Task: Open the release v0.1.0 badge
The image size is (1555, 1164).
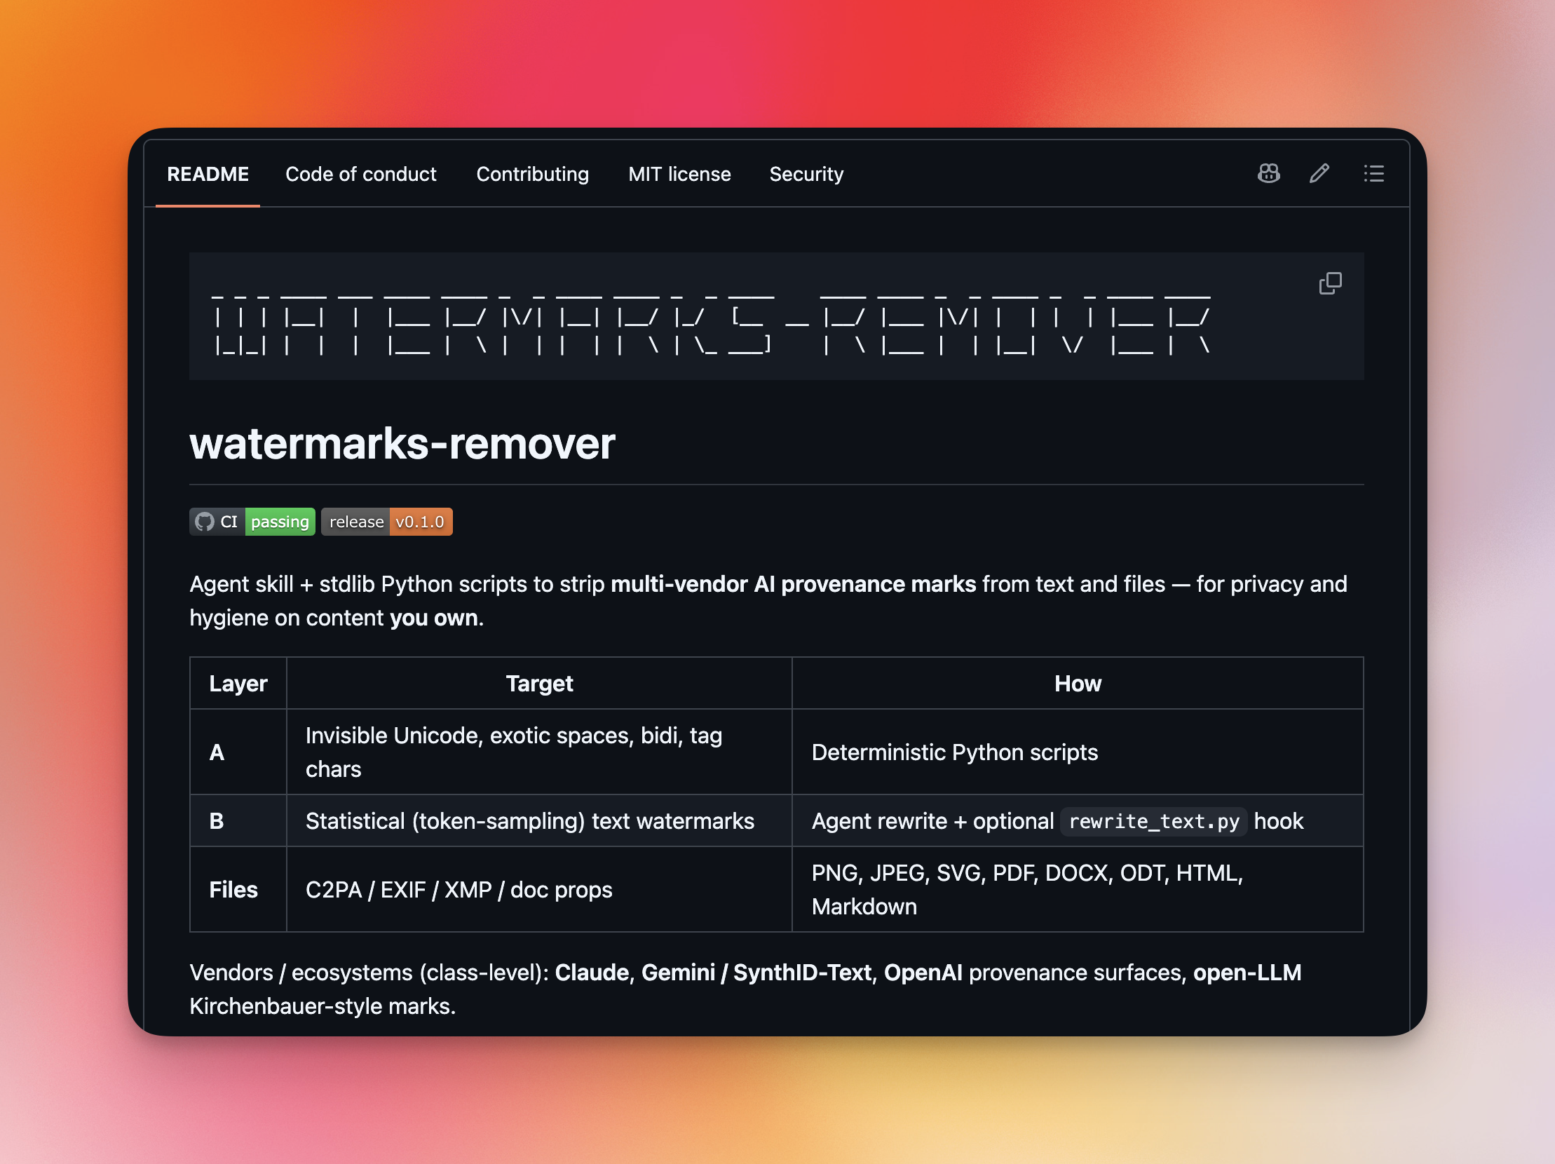Action: [386, 522]
